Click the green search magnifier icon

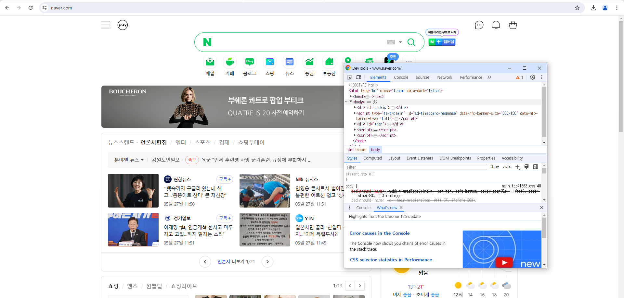coord(411,42)
